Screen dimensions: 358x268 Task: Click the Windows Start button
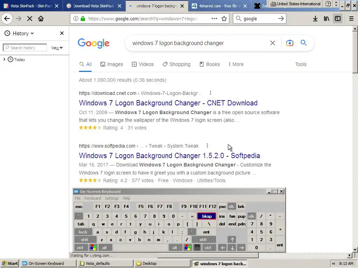pos(10,263)
